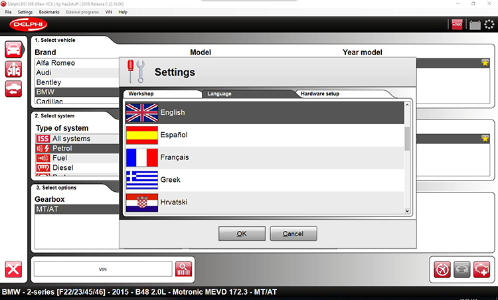Click the red airplane flight recorder icon
Image resolution: width=498 pixels, height=300 pixels.
tap(442, 269)
